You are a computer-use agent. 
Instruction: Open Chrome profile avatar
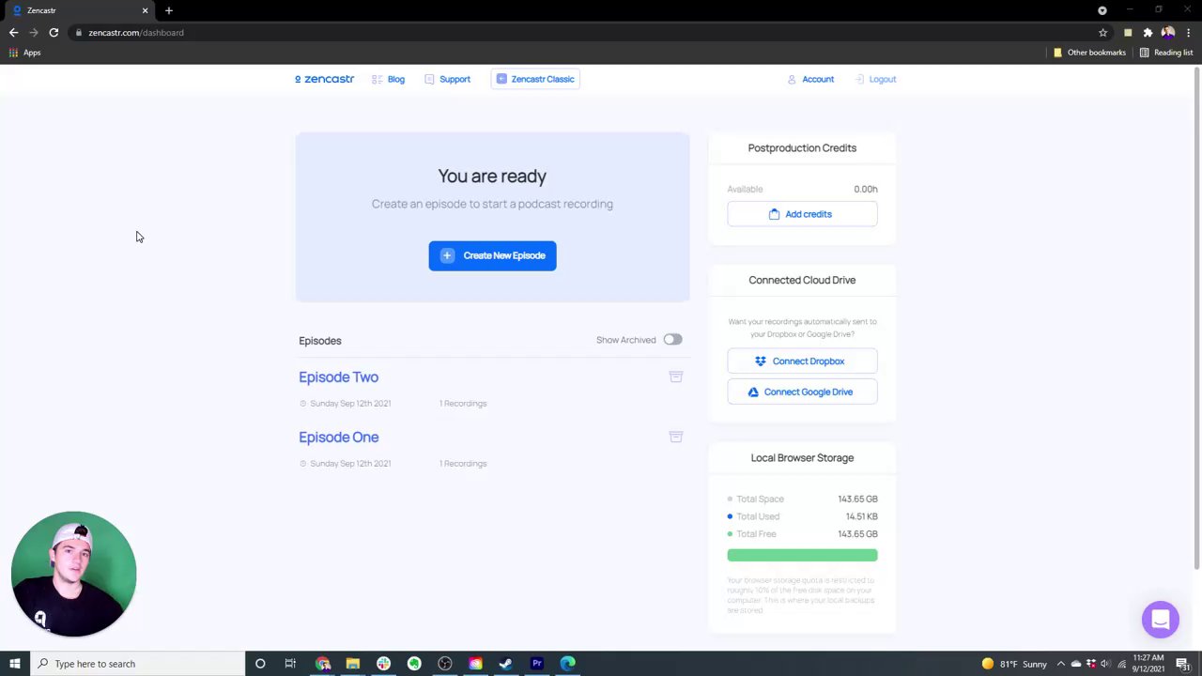coord(1168,32)
